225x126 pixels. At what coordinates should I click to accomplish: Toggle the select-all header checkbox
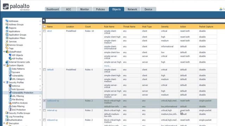(x=45, y=27)
